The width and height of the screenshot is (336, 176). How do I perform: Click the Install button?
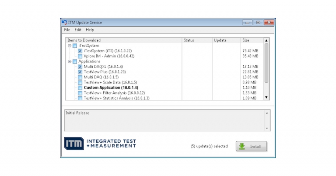[252, 146]
